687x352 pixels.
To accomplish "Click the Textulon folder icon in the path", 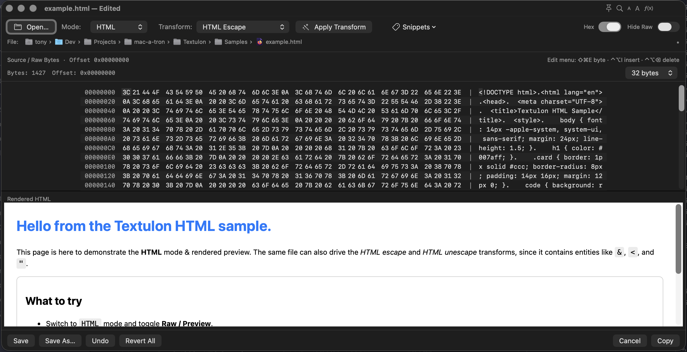I will pyautogui.click(x=177, y=42).
